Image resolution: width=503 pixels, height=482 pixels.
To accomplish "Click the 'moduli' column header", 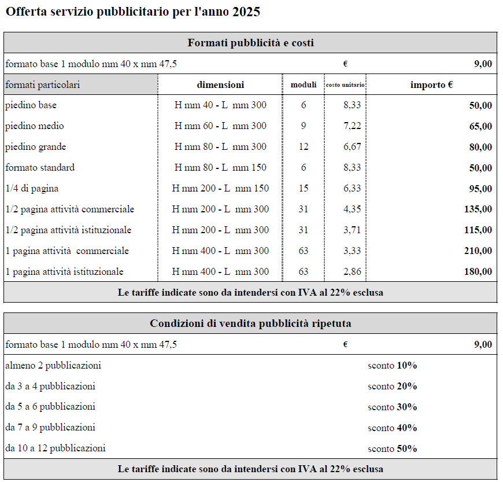I will coord(304,85).
